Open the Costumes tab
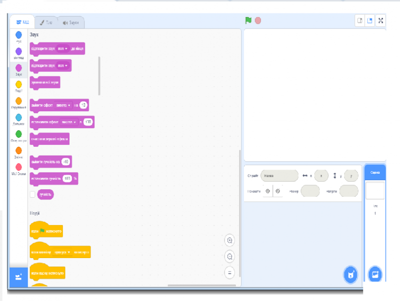 pyautogui.click(x=46, y=22)
